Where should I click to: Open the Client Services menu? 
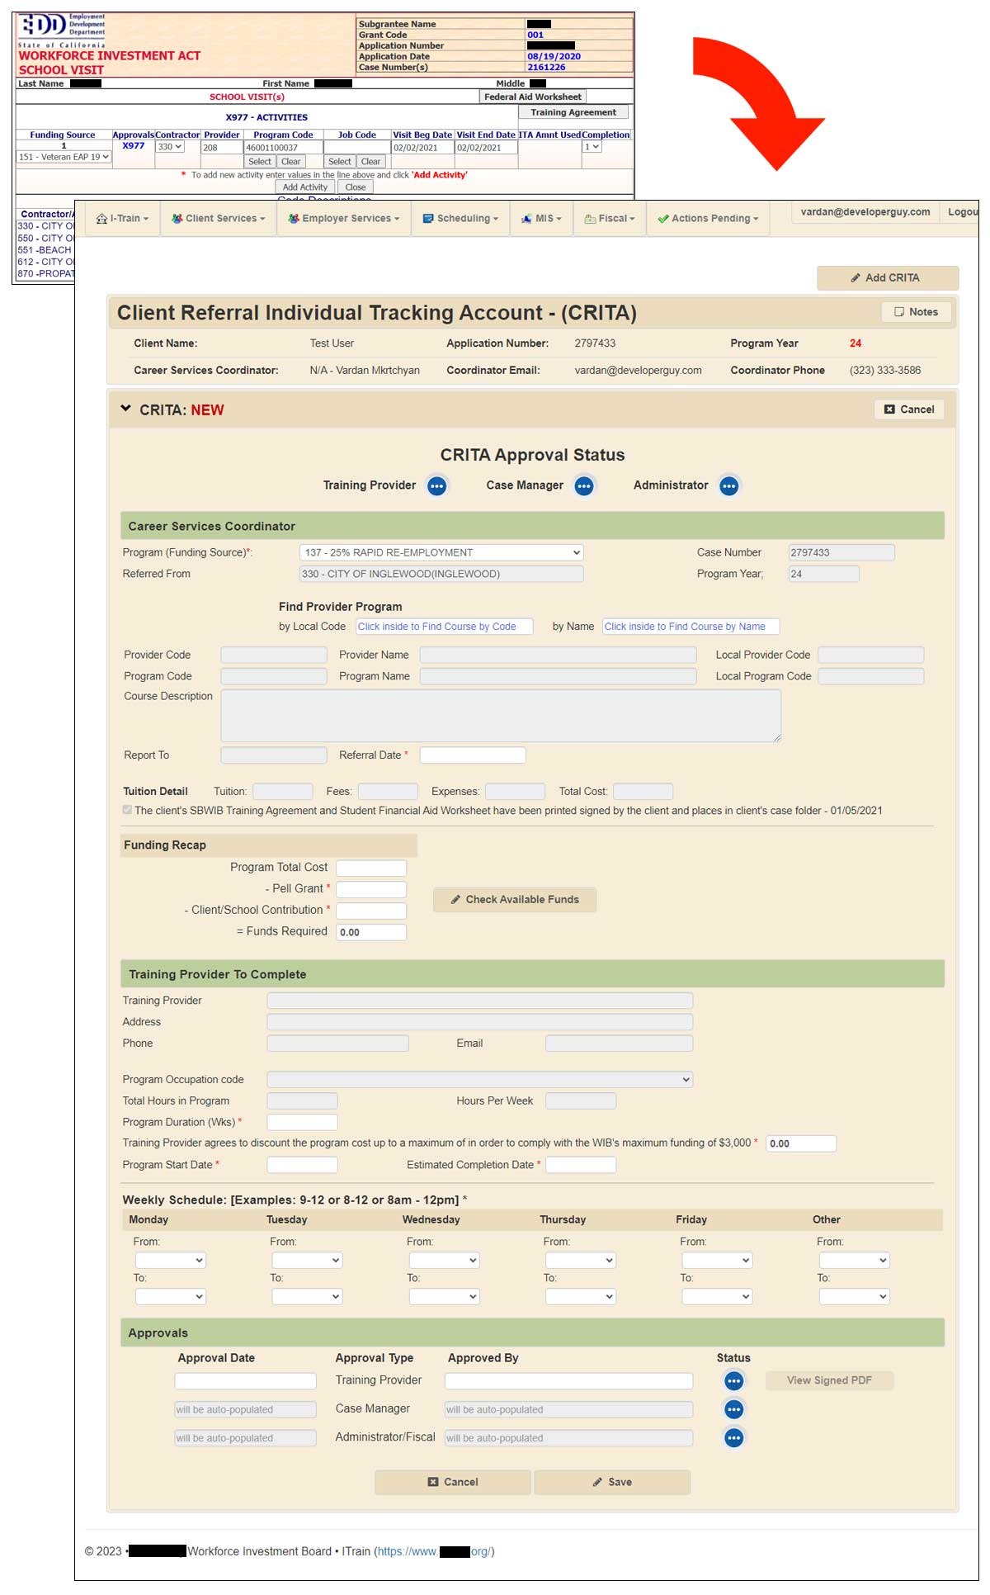219,219
